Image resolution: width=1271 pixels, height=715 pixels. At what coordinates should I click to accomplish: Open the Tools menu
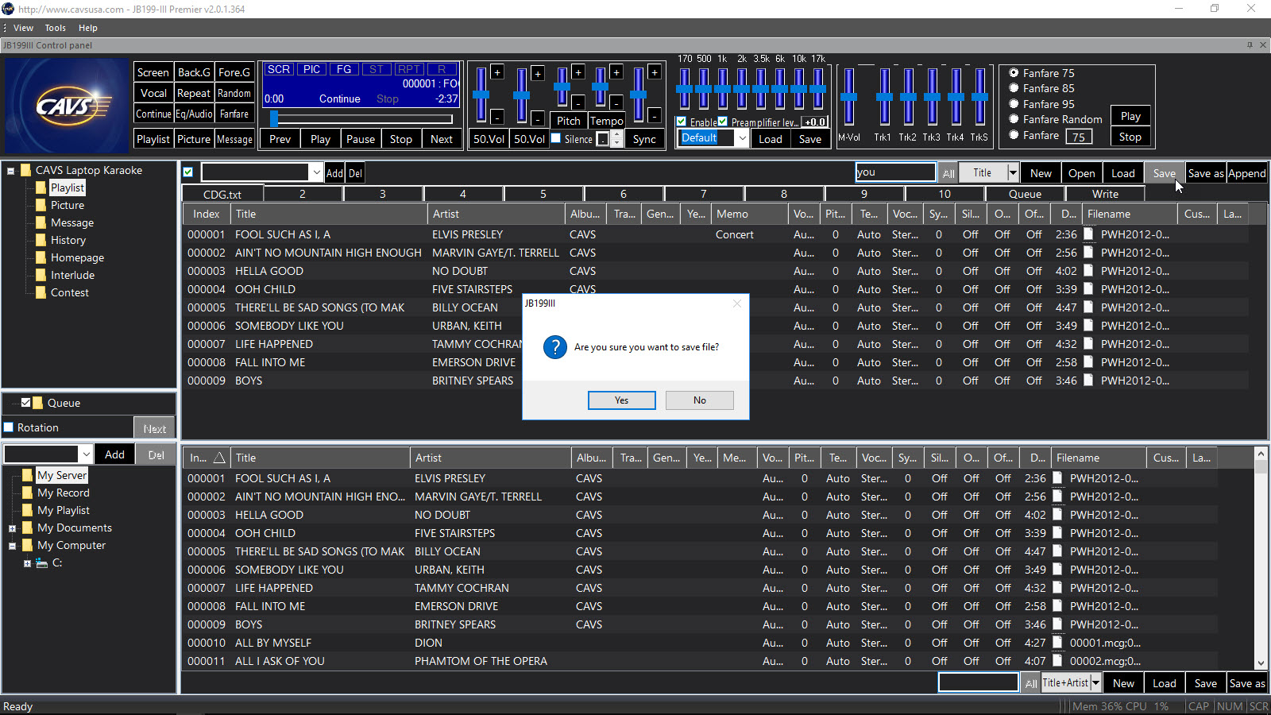[56, 28]
